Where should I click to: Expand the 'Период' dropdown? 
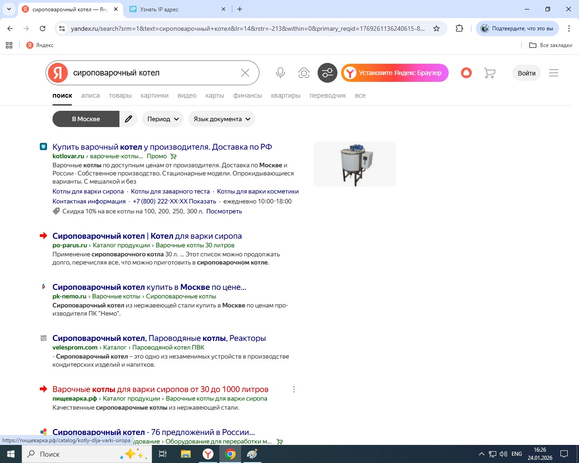(x=163, y=119)
